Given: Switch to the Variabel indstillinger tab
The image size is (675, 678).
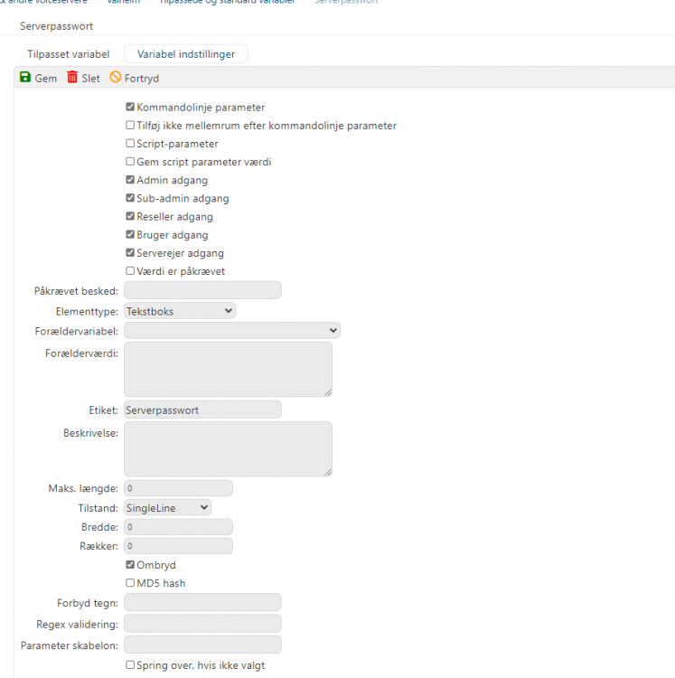Looking at the screenshot, I should tap(185, 54).
